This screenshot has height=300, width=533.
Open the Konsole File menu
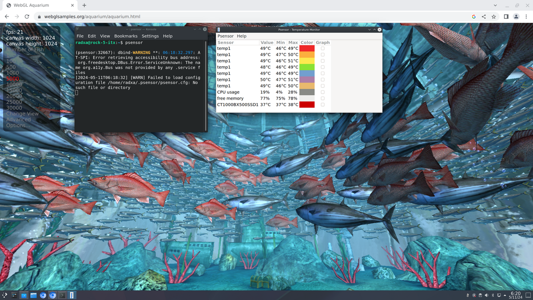point(80,36)
